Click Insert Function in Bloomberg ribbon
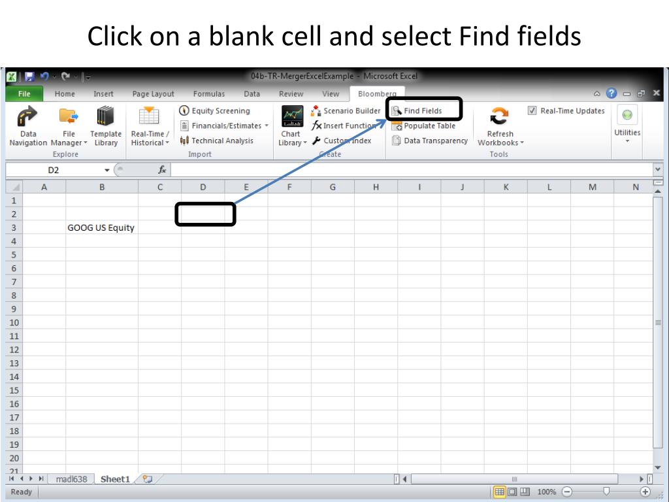 (344, 125)
